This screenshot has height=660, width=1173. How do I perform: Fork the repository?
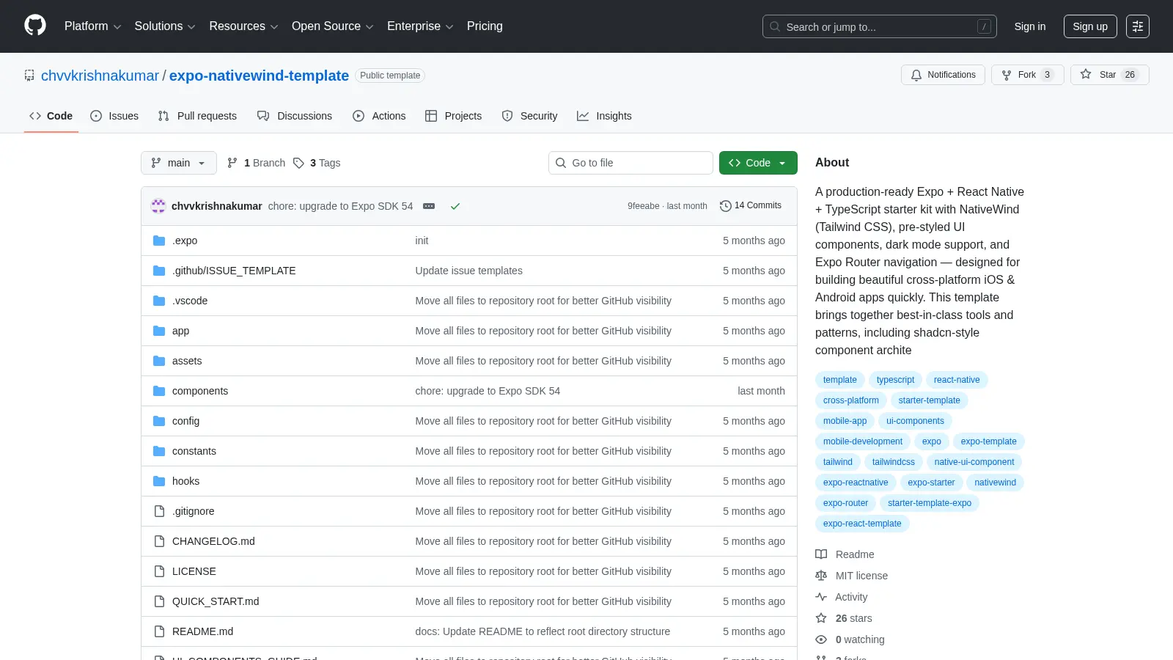coord(1027,75)
